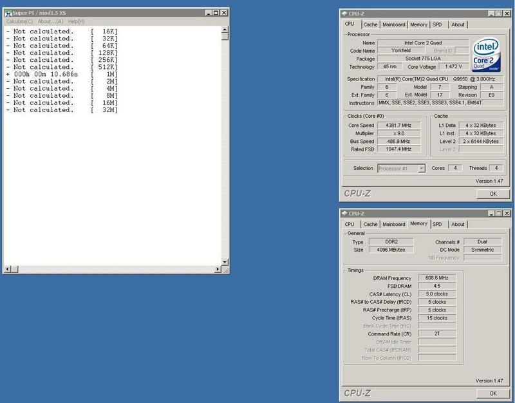Switch to Mainboard tab in lower CPU-Z
The width and height of the screenshot is (515, 403).
(393, 224)
